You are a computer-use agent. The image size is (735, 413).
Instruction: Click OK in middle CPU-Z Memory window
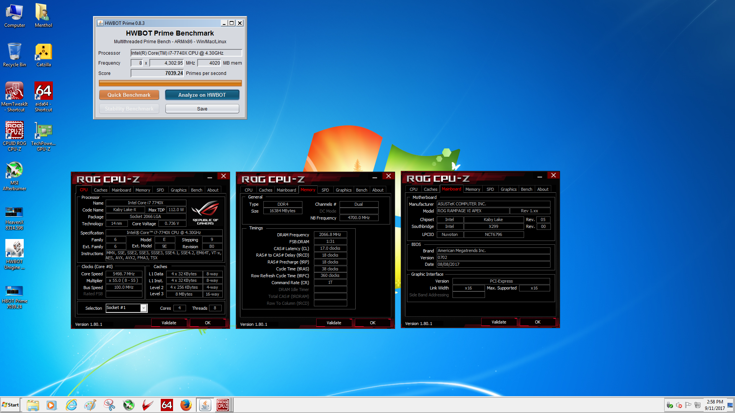coord(373,323)
